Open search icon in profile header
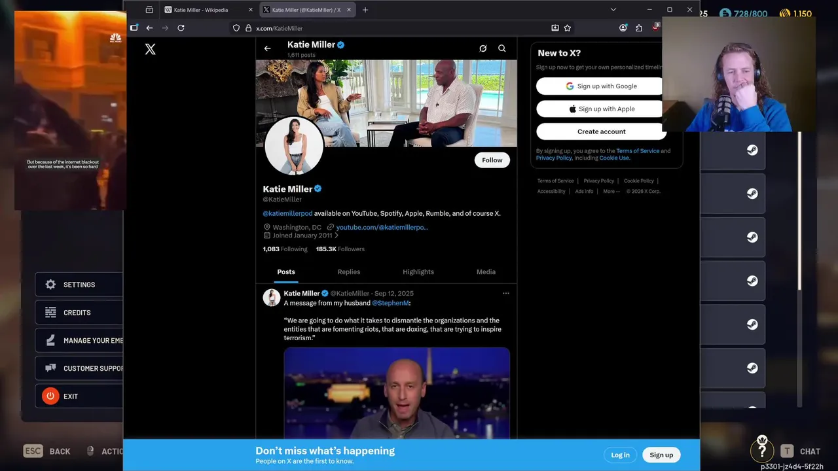 [502, 48]
